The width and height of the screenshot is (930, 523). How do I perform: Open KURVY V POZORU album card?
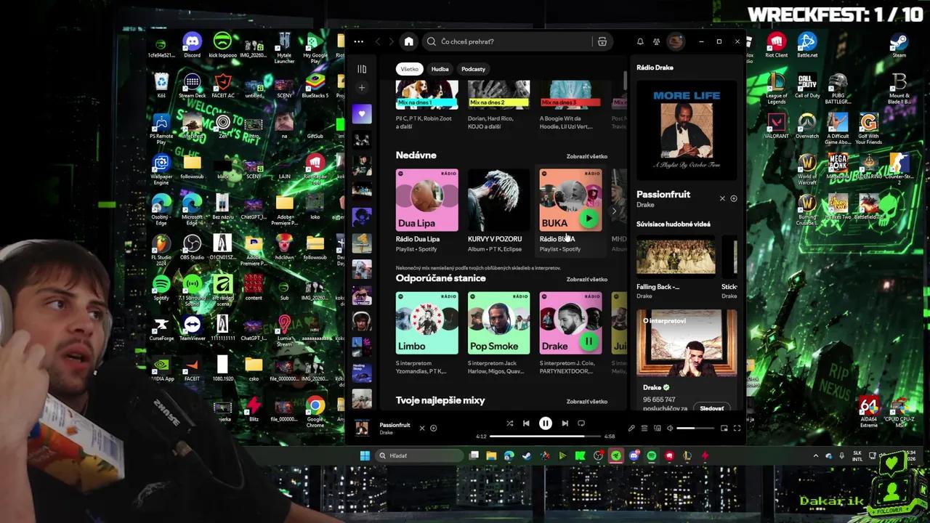pyautogui.click(x=498, y=211)
